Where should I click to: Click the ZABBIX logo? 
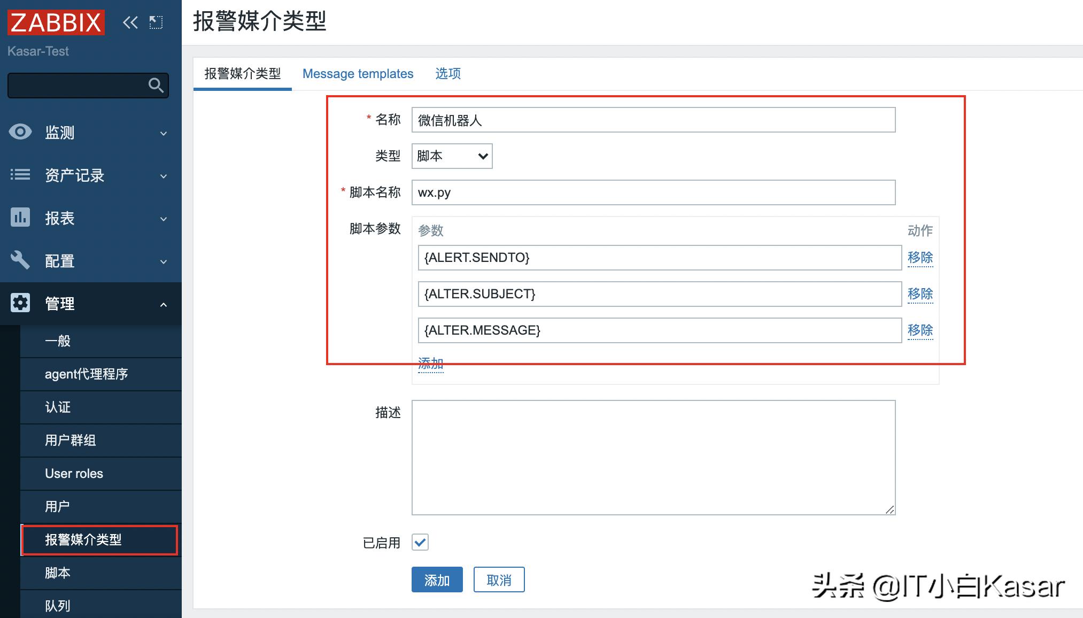point(55,22)
